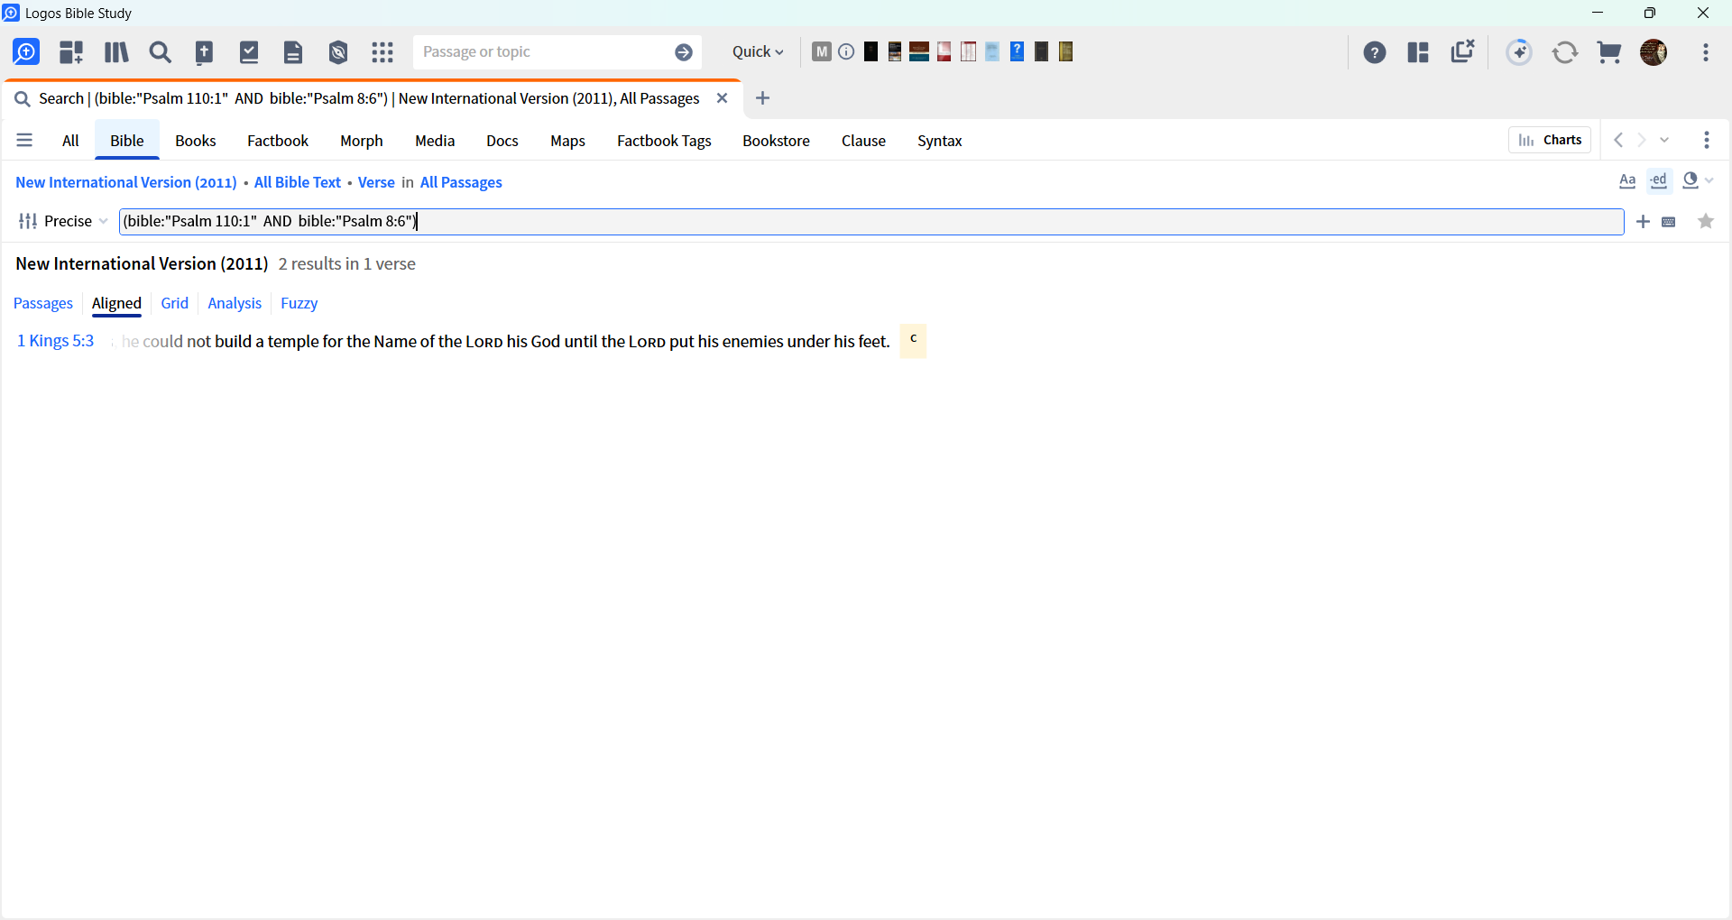
Task: Open the Help icon
Action: coord(1375,52)
